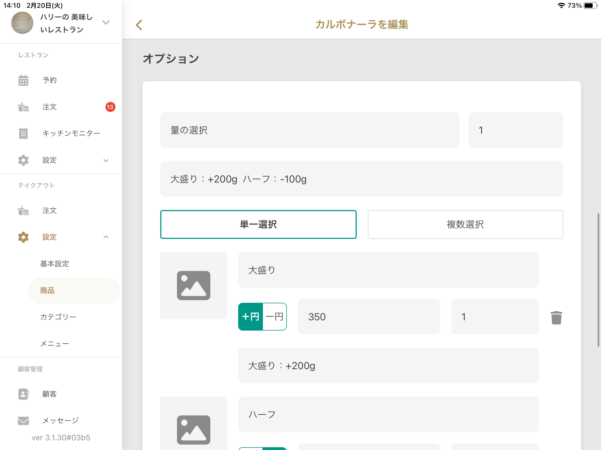This screenshot has height=450, width=601.
Task: Tap the back arrow icon in header
Action: coord(139,25)
